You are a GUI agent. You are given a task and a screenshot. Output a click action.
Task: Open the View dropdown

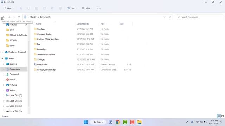[x=87, y=8]
